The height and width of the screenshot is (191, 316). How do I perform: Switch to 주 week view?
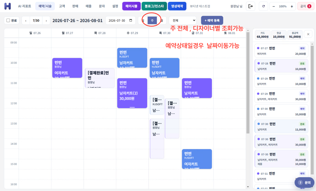tap(152, 20)
